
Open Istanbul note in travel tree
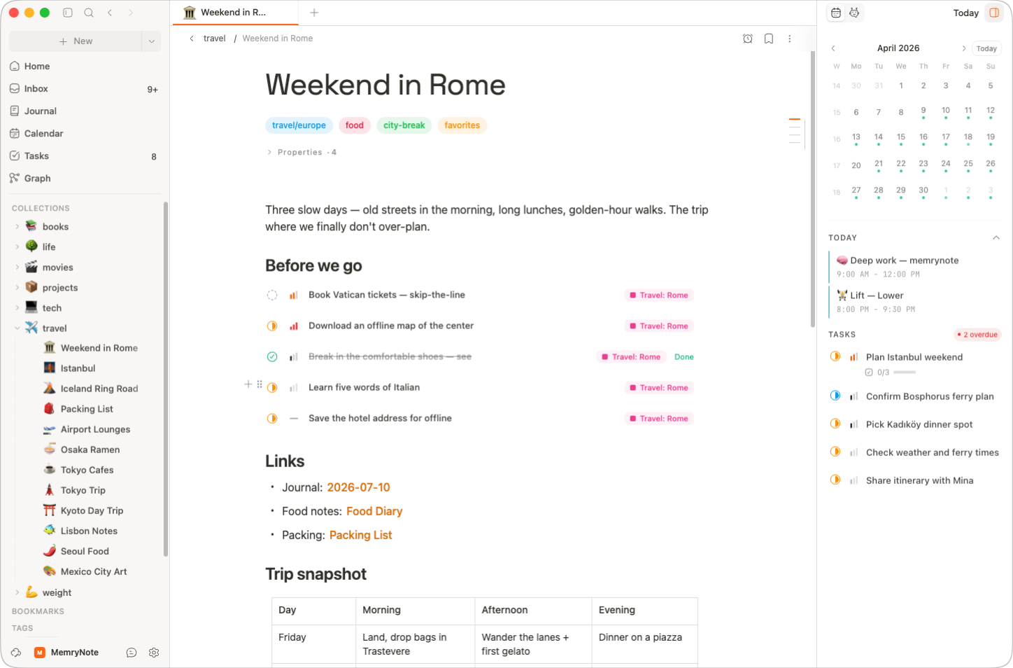point(78,368)
